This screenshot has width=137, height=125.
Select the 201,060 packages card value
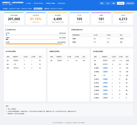(14, 19)
